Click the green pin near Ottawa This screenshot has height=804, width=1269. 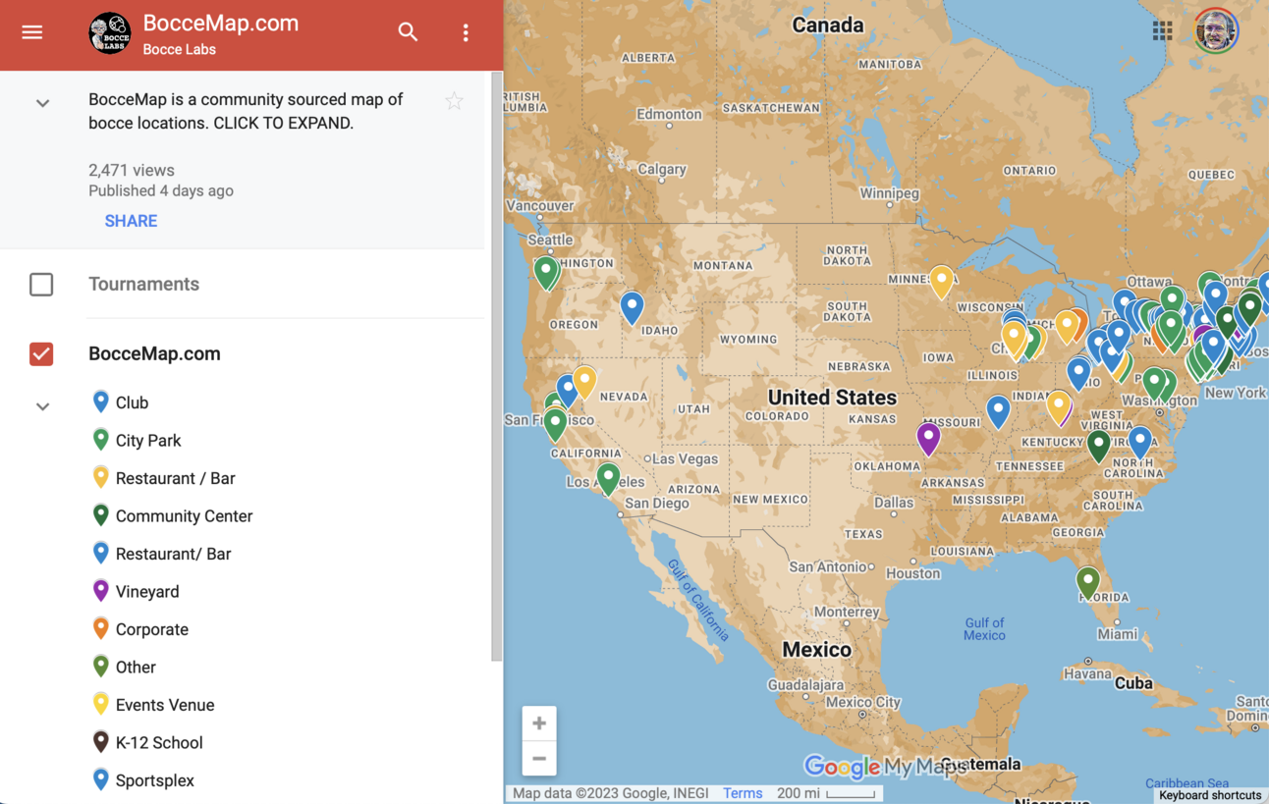point(1171,298)
